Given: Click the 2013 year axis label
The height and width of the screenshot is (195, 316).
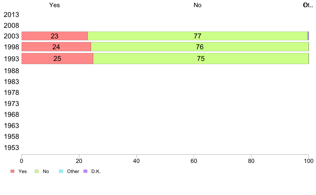Looking at the screenshot, I should pyautogui.click(x=11, y=15).
